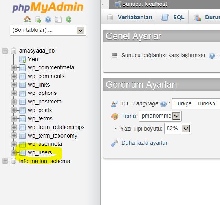Screen dimensions: 220x205
Task: Open the Dil - Language Türkçe dropdown
Action: (196, 103)
